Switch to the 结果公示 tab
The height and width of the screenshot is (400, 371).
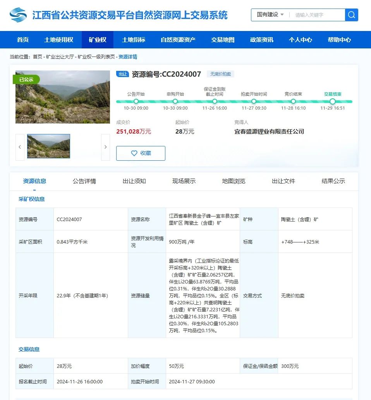pos(333,181)
